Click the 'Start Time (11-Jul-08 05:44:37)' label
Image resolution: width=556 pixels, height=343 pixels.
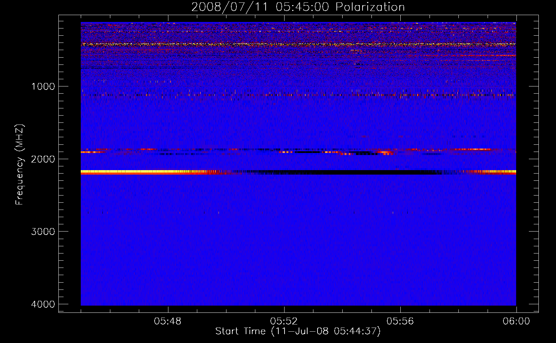(298, 331)
